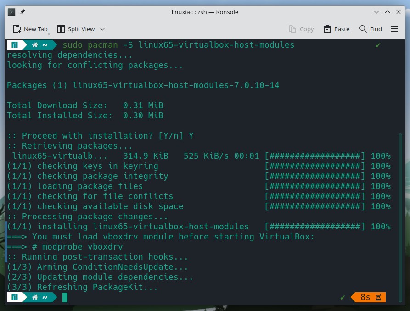Screen dimensions: 410x311
Task: Click the 'checking keys in keyring' line
Action: point(83,166)
